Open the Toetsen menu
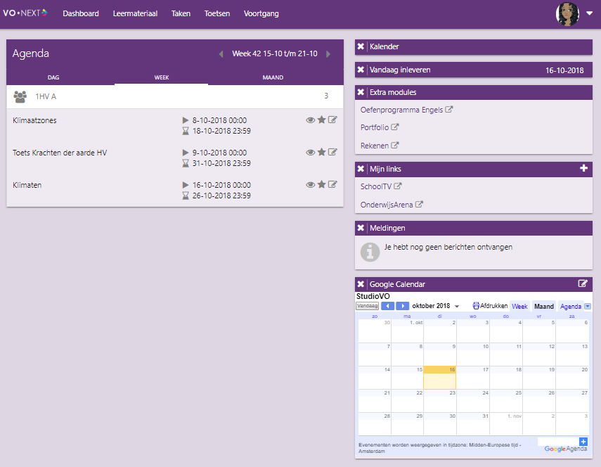 [217, 13]
